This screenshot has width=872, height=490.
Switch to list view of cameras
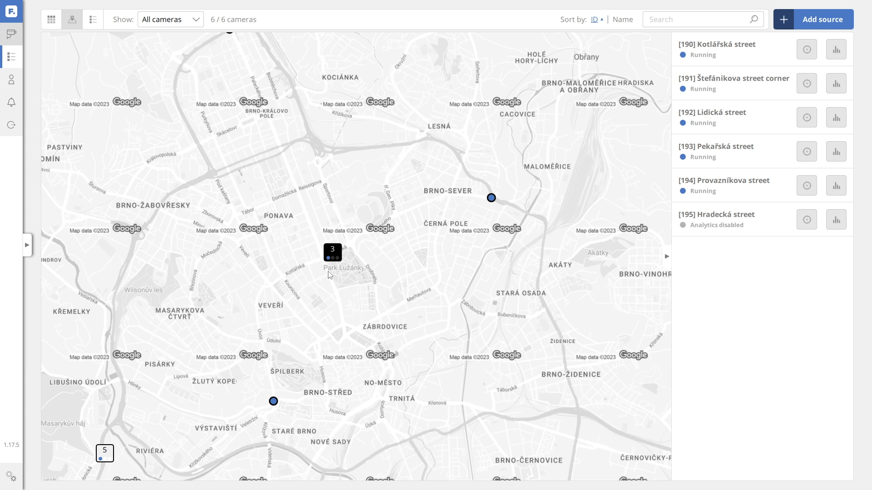(x=93, y=20)
